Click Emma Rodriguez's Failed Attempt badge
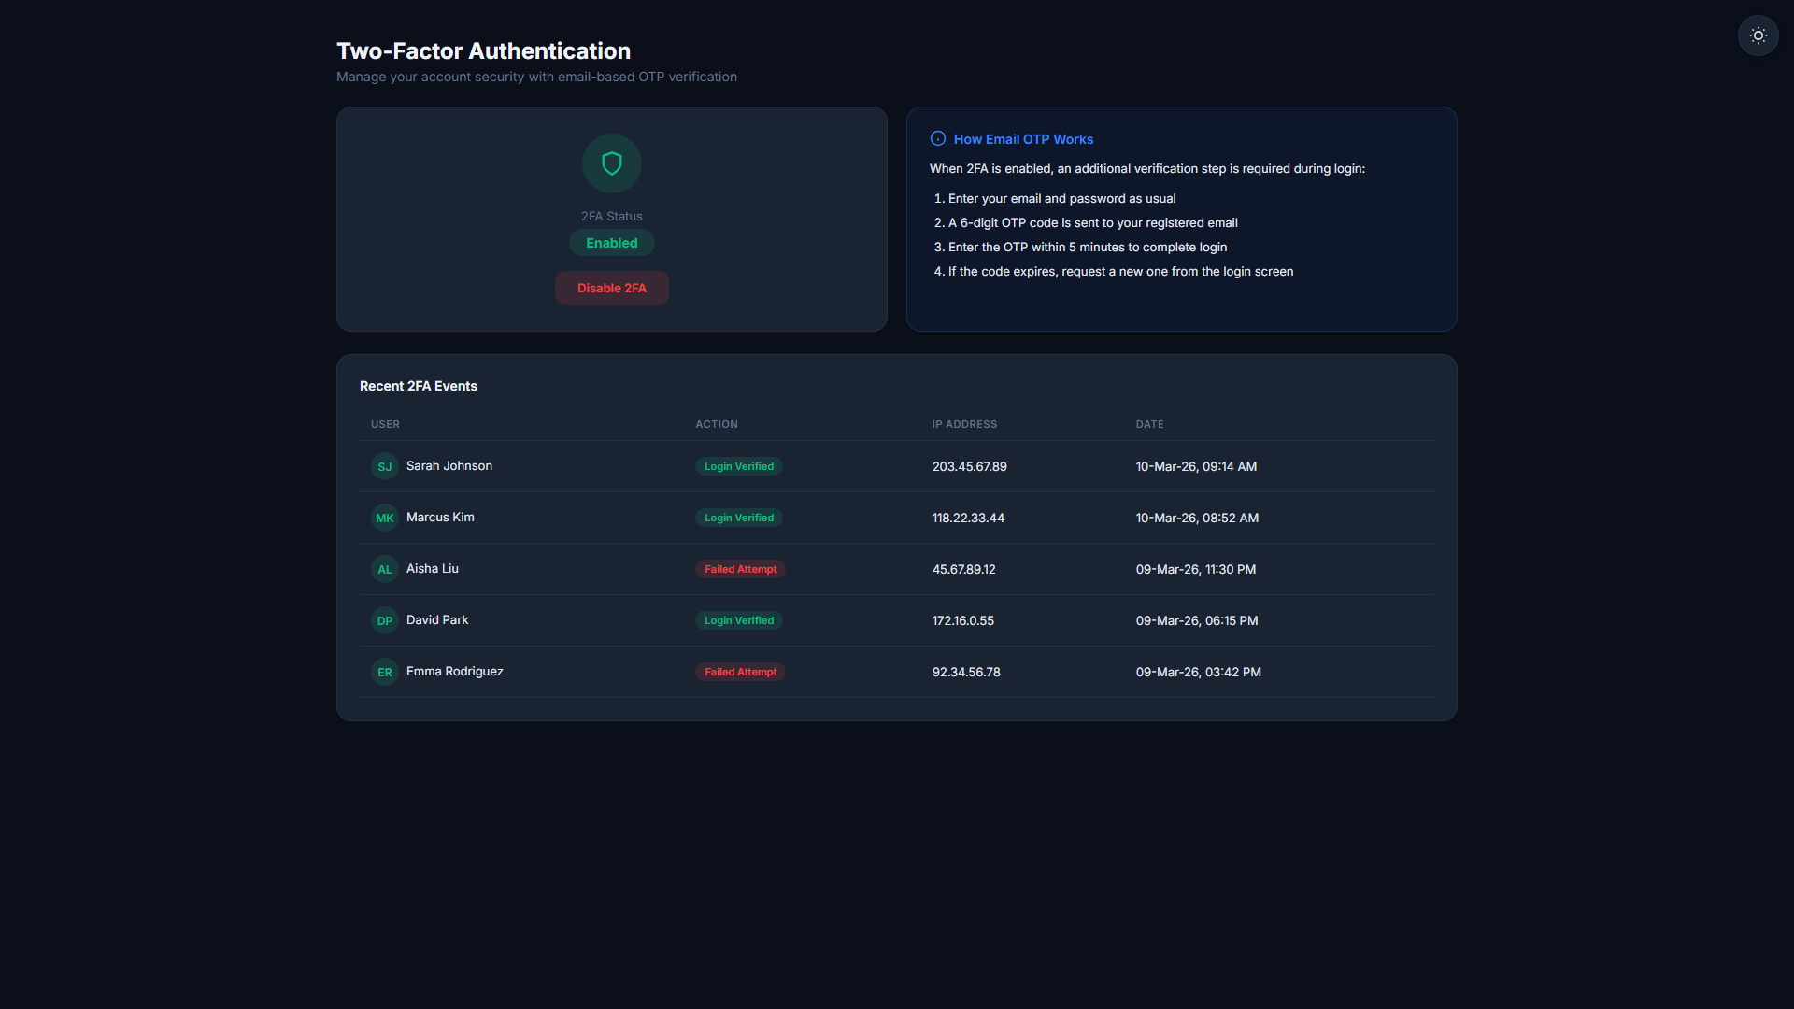The image size is (1794, 1009). pyautogui.click(x=740, y=672)
